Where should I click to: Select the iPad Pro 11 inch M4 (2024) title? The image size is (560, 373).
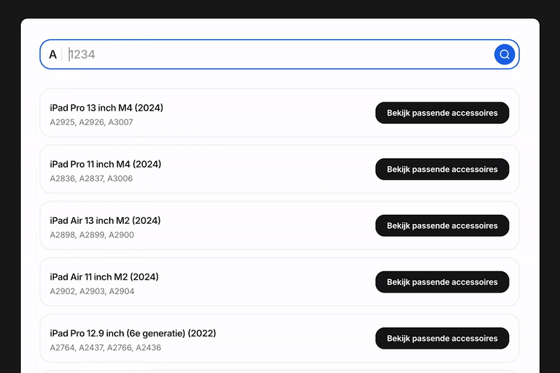point(106,164)
